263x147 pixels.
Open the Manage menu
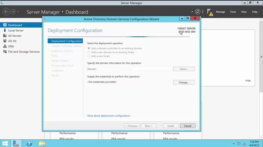(x=220, y=12)
